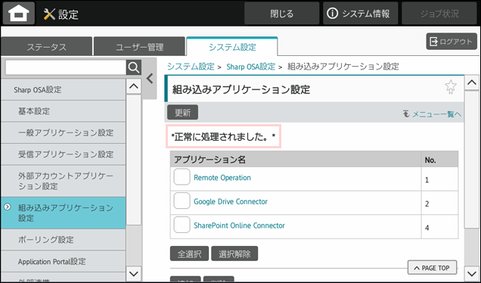Click main panel scroll down arrow
Image resolution: width=481 pixels, height=283 pixels.
click(472, 273)
